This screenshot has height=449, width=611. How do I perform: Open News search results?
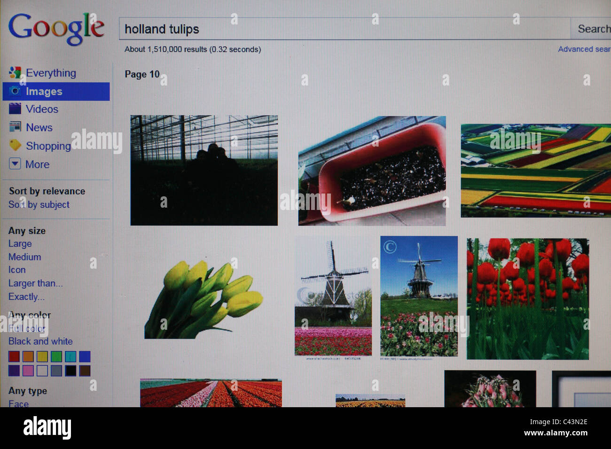point(39,127)
